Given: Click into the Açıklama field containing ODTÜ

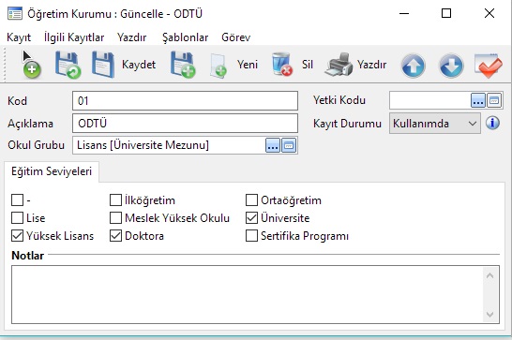Looking at the screenshot, I should click(x=185, y=124).
